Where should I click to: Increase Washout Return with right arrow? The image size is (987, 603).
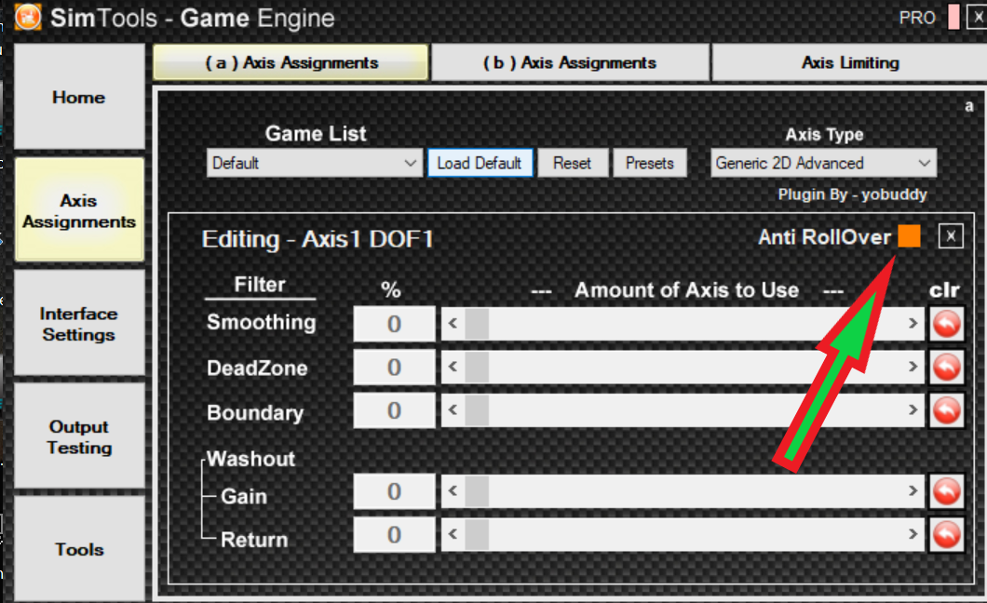[913, 534]
